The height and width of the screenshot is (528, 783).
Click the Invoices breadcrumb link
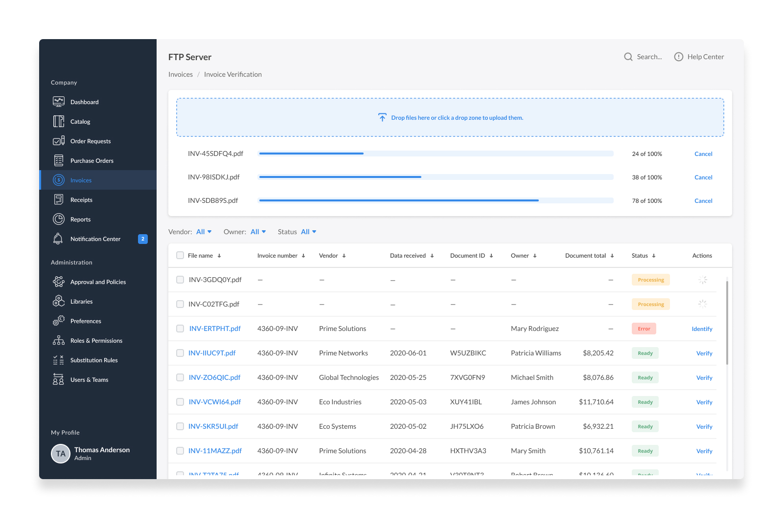coord(181,74)
